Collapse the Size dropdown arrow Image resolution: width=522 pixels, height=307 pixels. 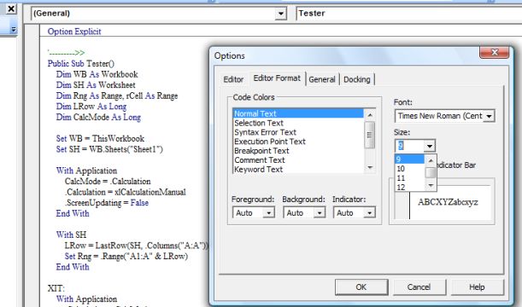pos(430,146)
